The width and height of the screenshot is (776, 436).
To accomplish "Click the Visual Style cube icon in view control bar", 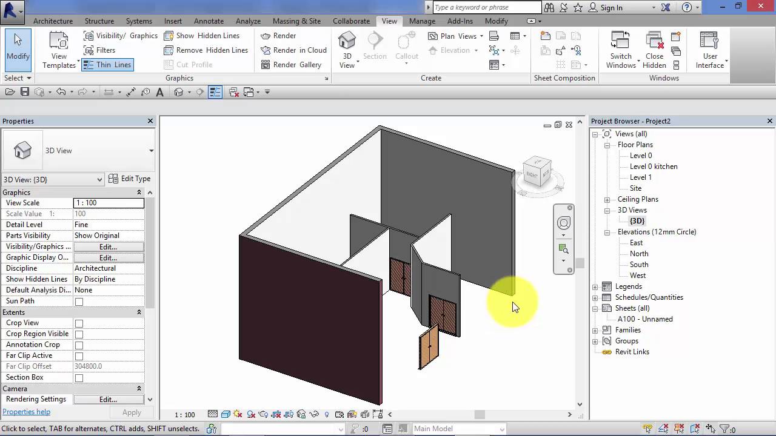I will (226, 415).
